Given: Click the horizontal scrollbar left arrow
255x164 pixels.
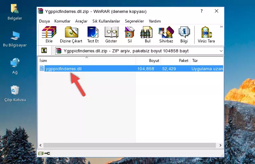Looking at the screenshot, I should pyautogui.click(x=41, y=145).
